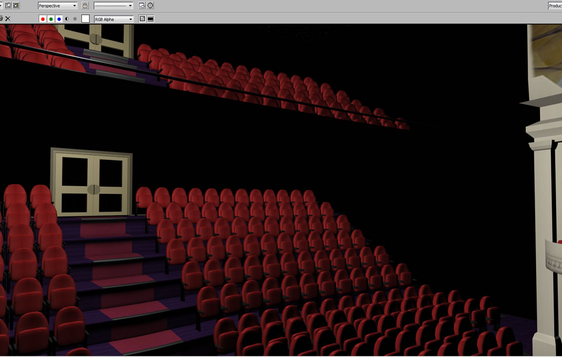Click the white color swatch
Image resolution: width=562 pixels, height=357 pixels.
85,19
